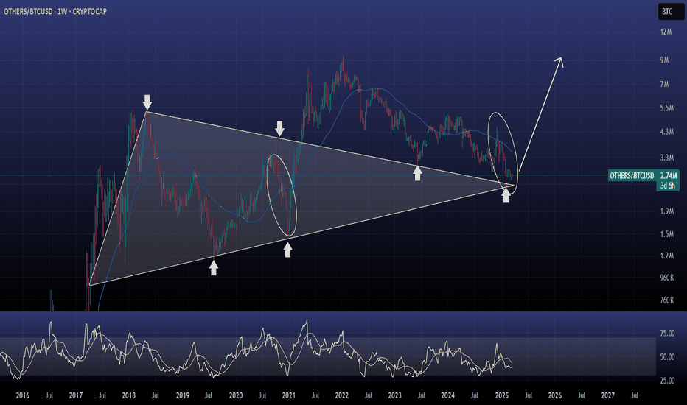Click the 7M price axis label

664,84
